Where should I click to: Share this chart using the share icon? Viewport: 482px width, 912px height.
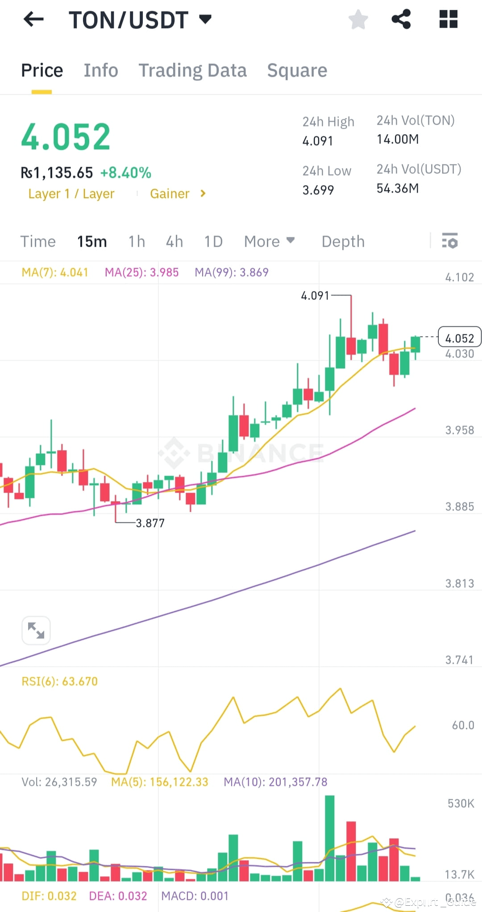401,19
